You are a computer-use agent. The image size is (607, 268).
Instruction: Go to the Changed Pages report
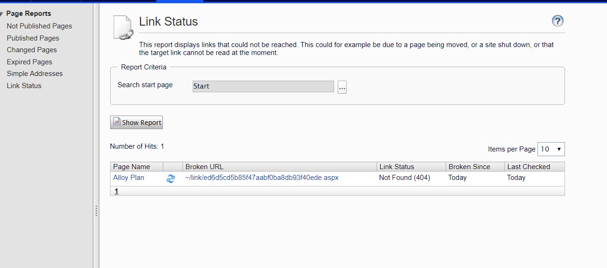[x=32, y=50]
